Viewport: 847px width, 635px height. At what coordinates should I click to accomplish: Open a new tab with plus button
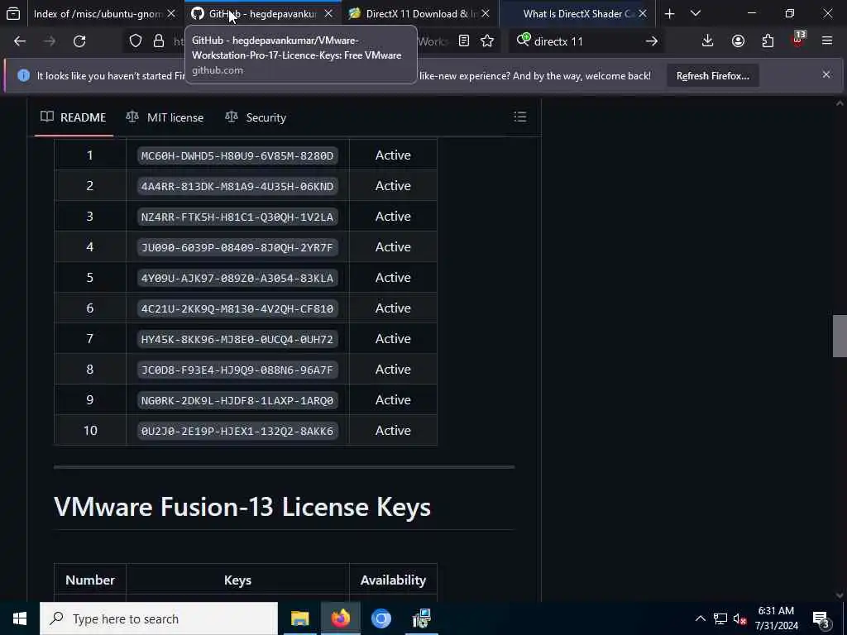coord(670,14)
